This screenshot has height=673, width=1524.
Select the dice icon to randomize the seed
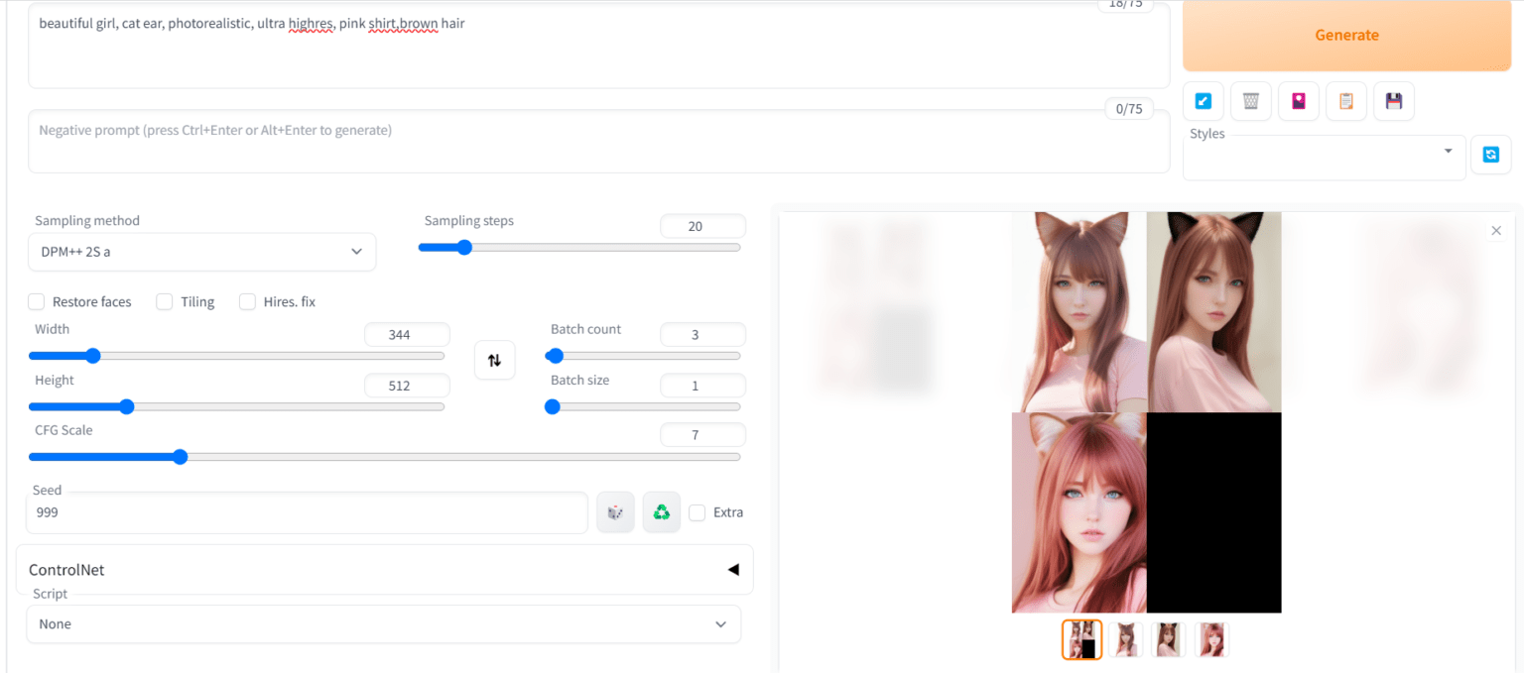615,512
